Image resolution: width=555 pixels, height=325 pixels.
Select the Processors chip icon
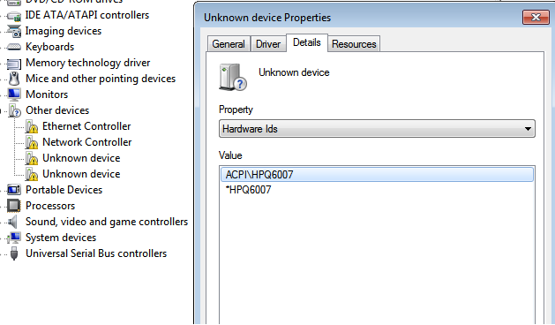[x=14, y=206]
